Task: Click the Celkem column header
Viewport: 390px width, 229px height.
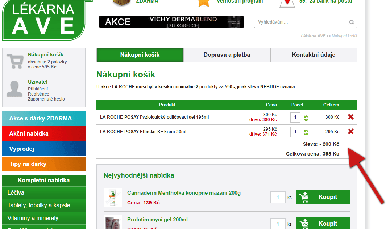Action: click(331, 105)
